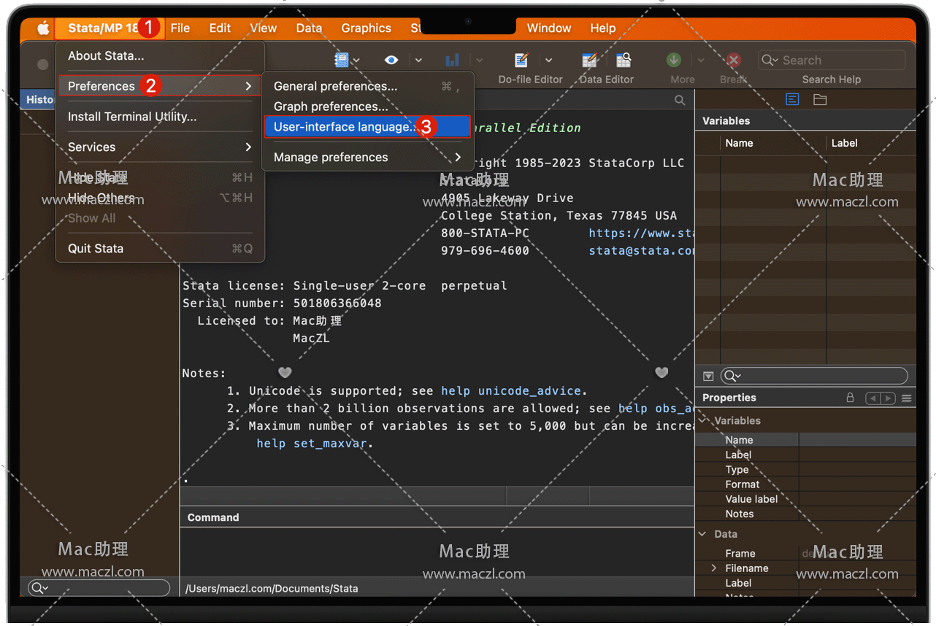Open the Do-file Editor dropdown arrow
The height and width of the screenshot is (626, 936).
[548, 61]
